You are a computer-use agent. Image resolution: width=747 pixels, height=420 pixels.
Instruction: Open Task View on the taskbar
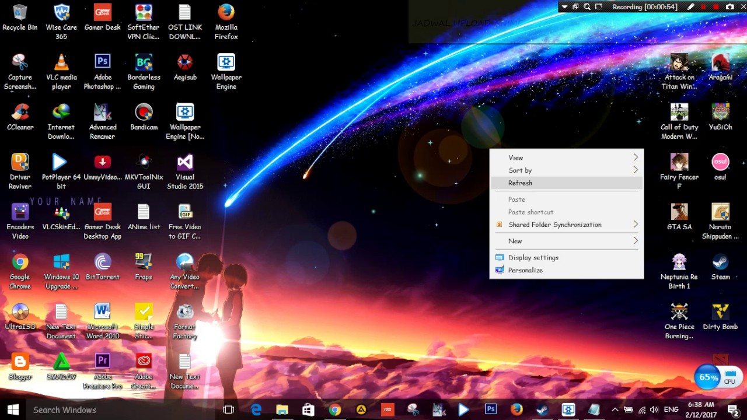[x=229, y=409]
